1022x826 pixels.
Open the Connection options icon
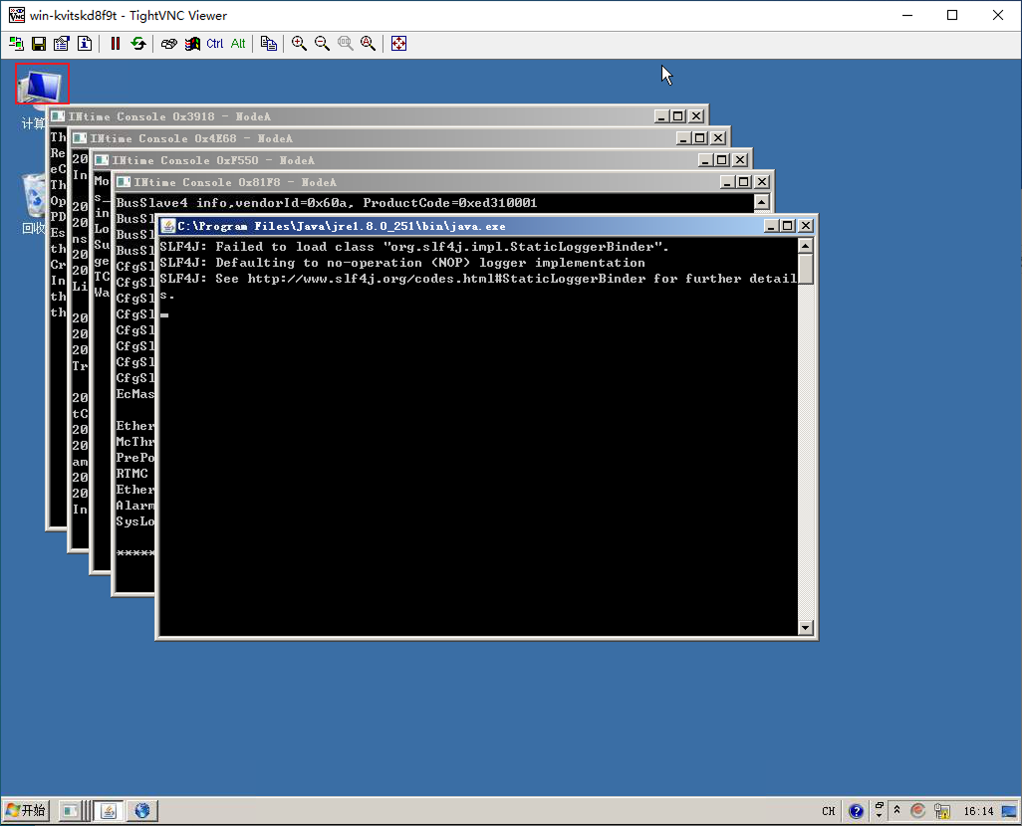[62, 44]
